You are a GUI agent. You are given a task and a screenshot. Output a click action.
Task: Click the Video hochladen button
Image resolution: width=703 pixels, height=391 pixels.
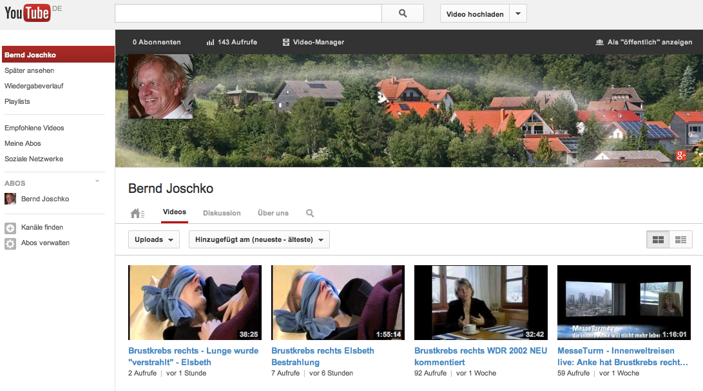[x=475, y=14]
